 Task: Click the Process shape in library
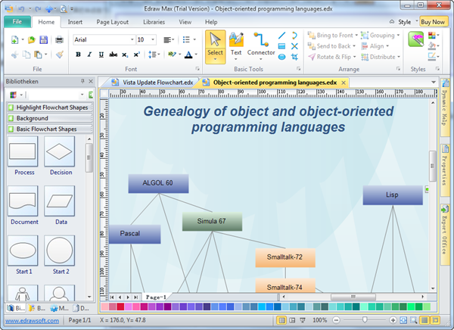[24, 152]
